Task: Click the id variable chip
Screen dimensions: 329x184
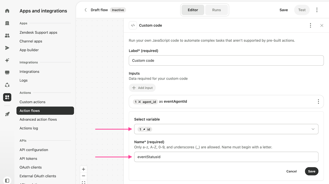Action: click(145, 129)
